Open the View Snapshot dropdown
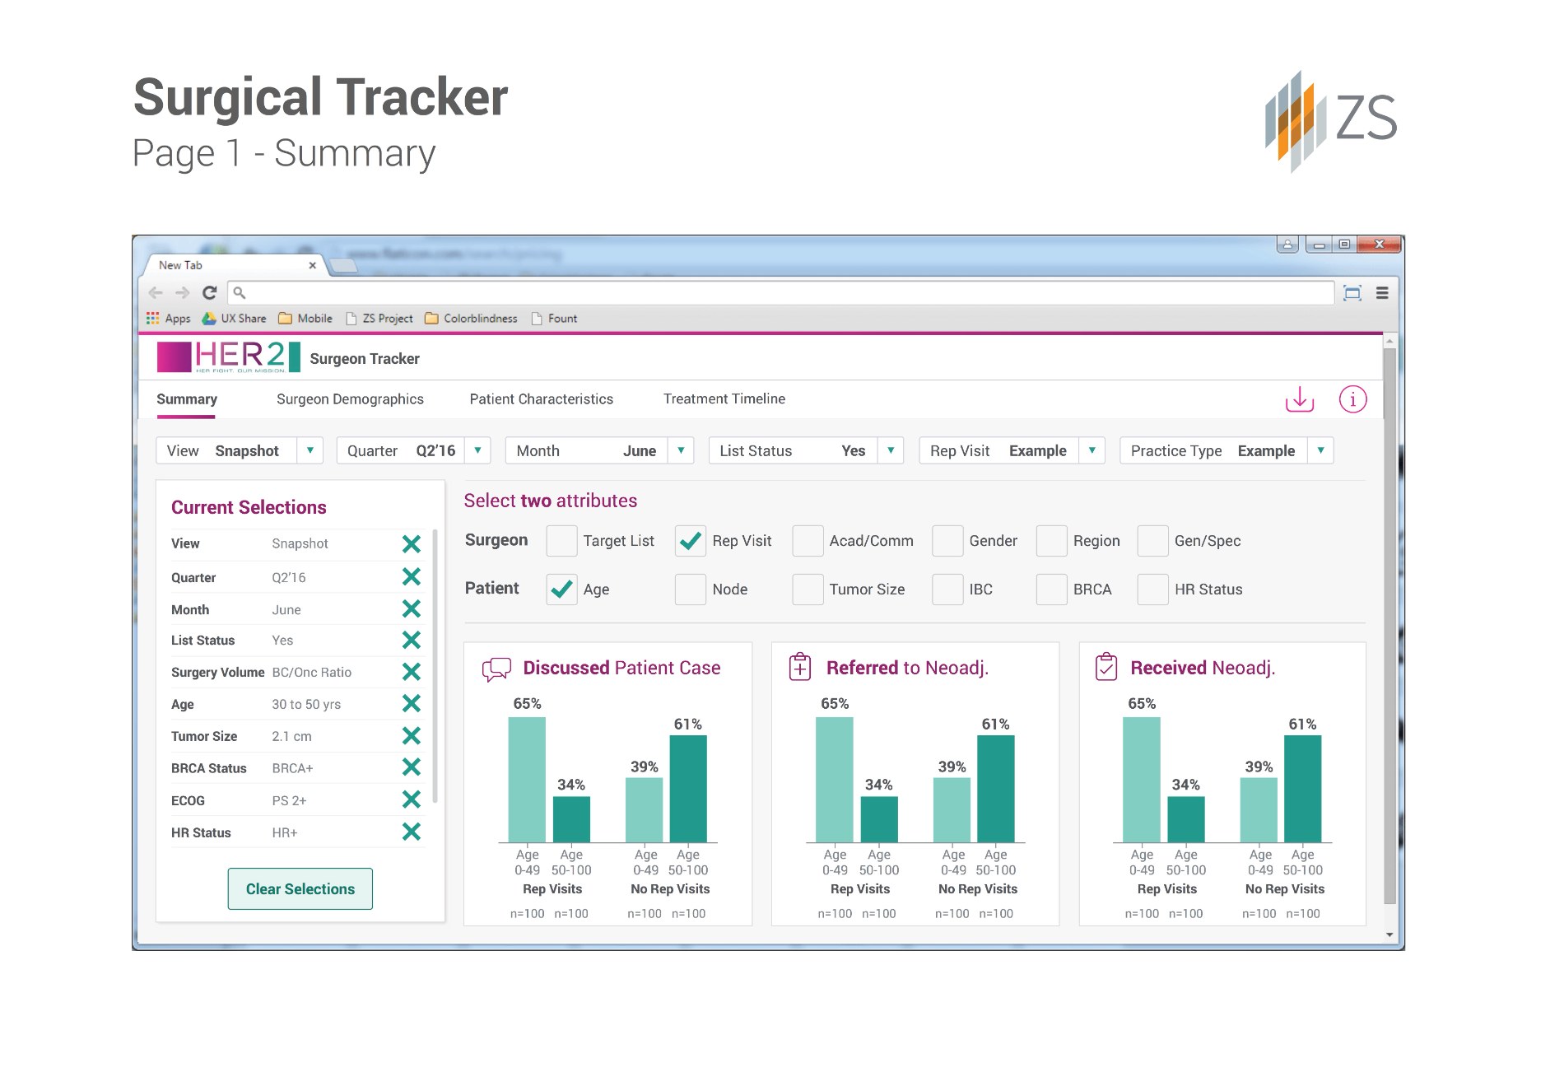 pyautogui.click(x=240, y=450)
